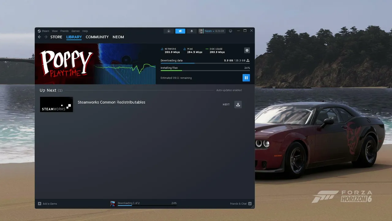The image size is (392, 221).
Task: Click the download icon beside 15.3 GB
Action: point(248,60)
